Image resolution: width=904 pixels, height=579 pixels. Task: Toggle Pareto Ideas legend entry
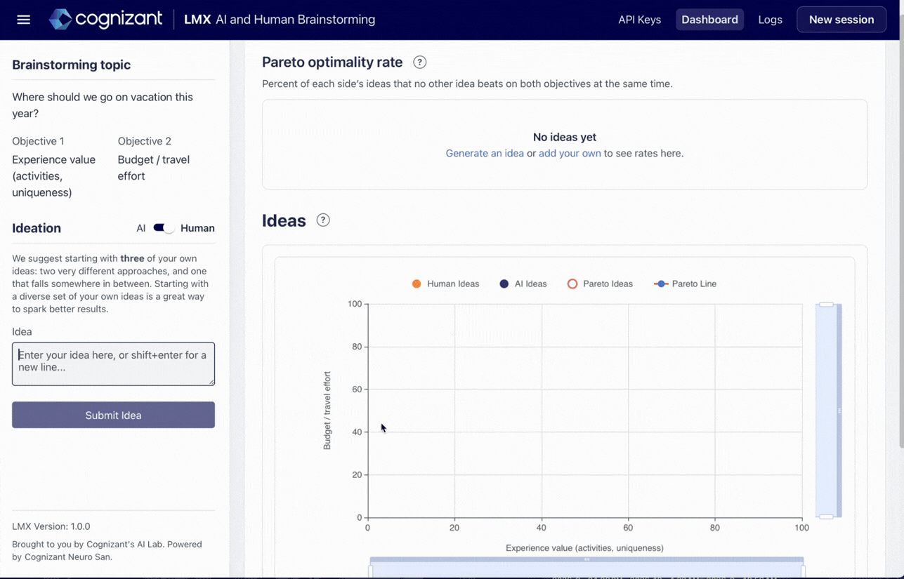pos(600,284)
